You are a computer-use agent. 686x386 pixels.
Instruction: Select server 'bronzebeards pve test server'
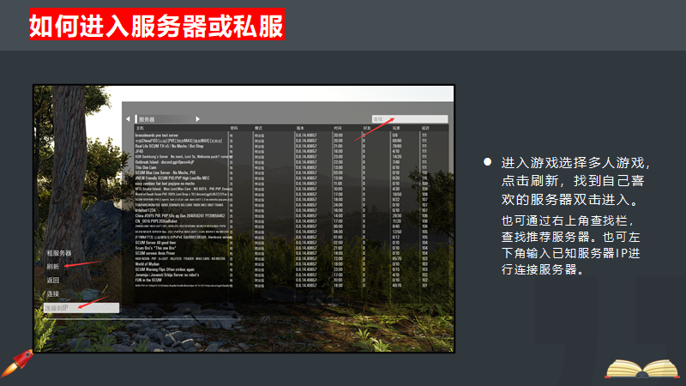click(x=291, y=136)
